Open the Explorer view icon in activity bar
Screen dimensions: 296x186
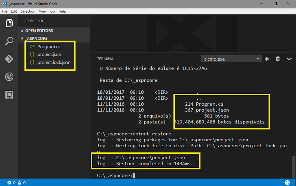[9, 23]
